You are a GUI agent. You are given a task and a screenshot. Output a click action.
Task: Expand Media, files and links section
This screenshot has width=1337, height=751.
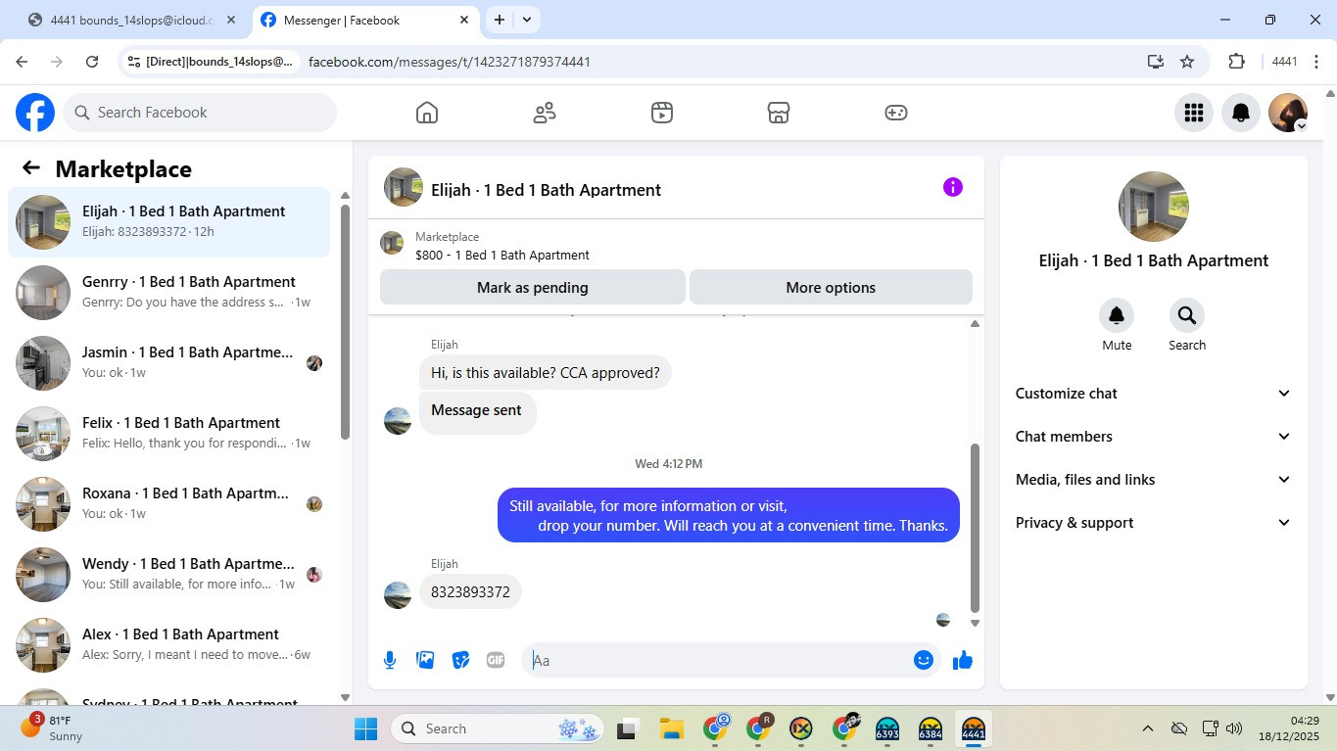(x=1153, y=480)
